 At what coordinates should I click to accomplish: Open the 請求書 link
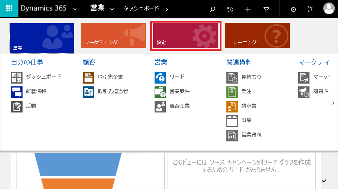pyautogui.click(x=249, y=106)
